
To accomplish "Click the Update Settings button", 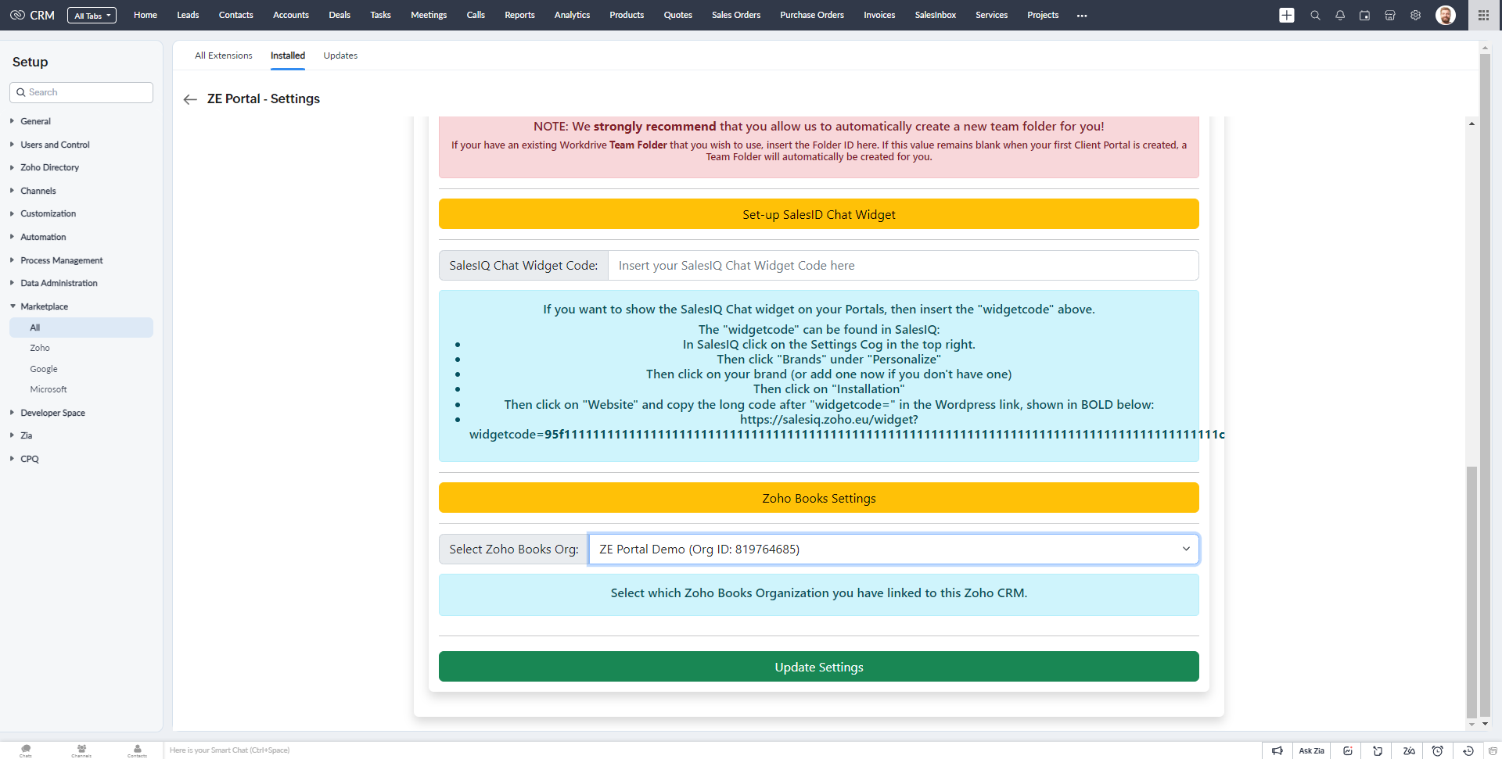I will pos(819,667).
